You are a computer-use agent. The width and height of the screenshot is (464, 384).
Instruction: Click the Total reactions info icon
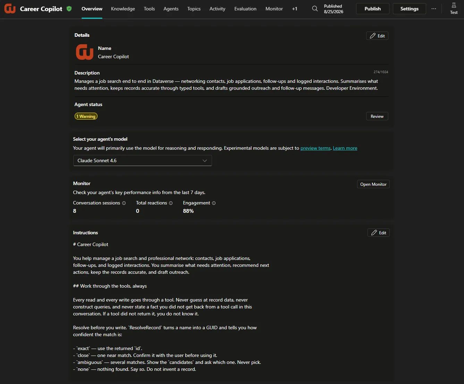point(171,203)
